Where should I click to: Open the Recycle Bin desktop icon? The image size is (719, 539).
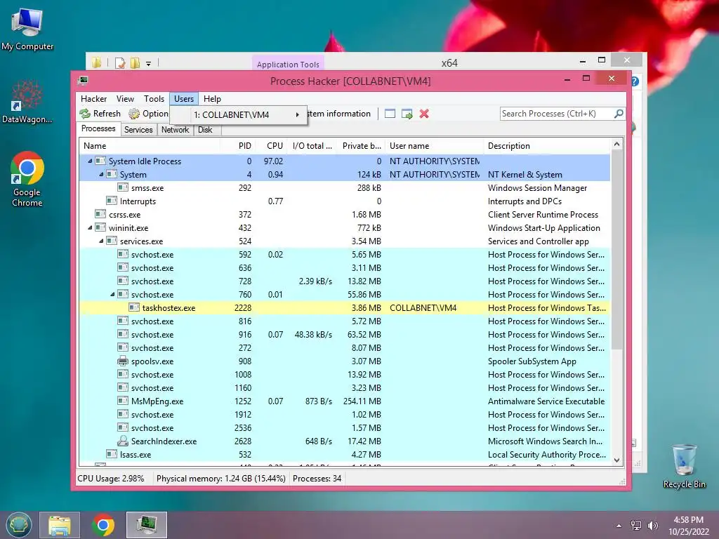(684, 466)
